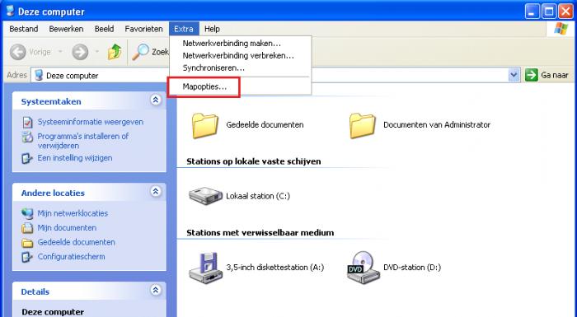Open the Favorieten menu
This screenshot has width=577, height=317.
coord(144,29)
